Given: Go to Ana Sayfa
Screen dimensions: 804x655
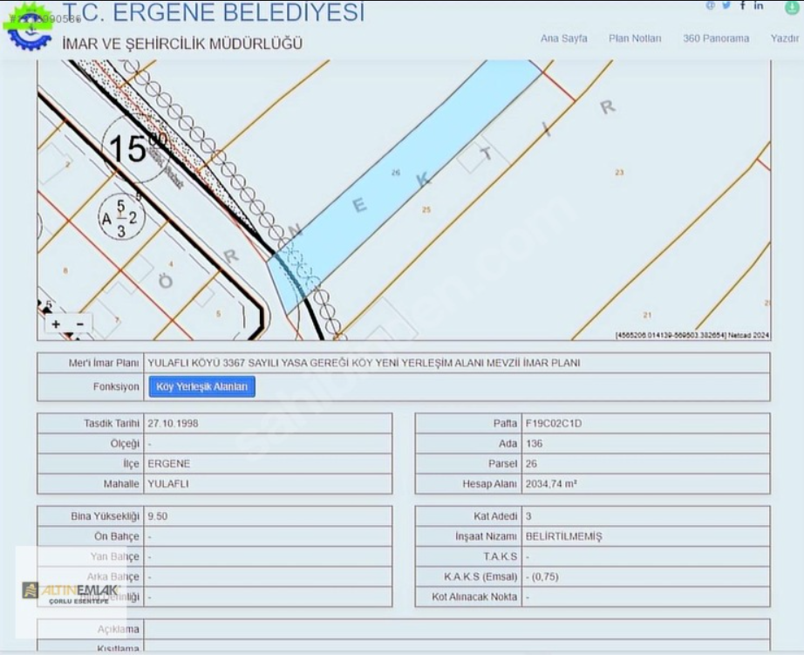Looking at the screenshot, I should (563, 38).
